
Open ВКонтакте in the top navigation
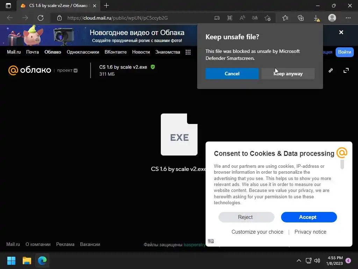click(x=115, y=52)
